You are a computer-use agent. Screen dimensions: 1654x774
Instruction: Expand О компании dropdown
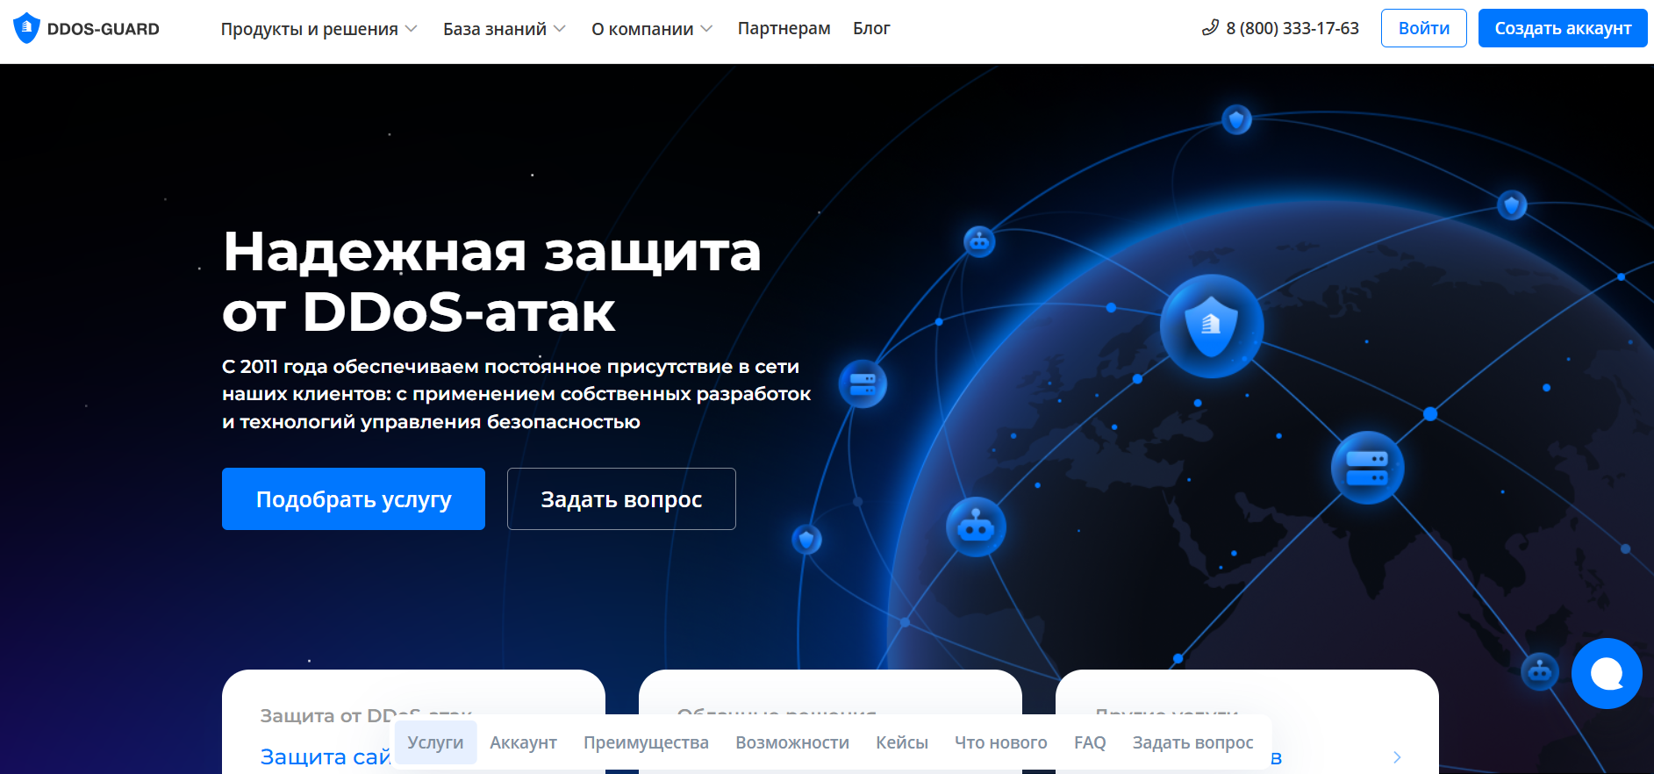tap(652, 29)
